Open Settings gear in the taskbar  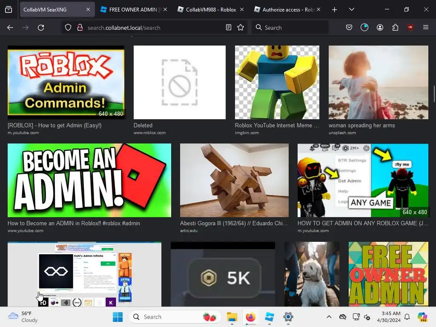(x=288, y=317)
